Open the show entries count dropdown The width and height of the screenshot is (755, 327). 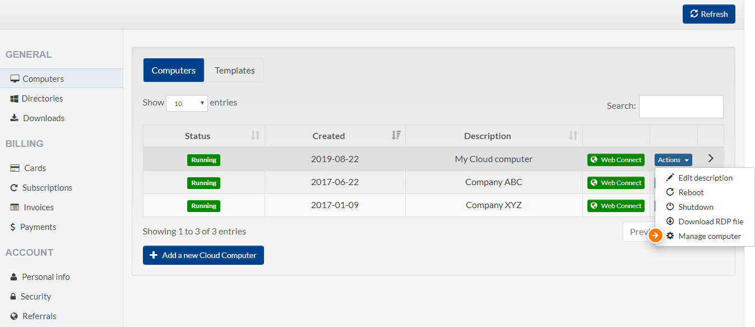[x=187, y=103]
